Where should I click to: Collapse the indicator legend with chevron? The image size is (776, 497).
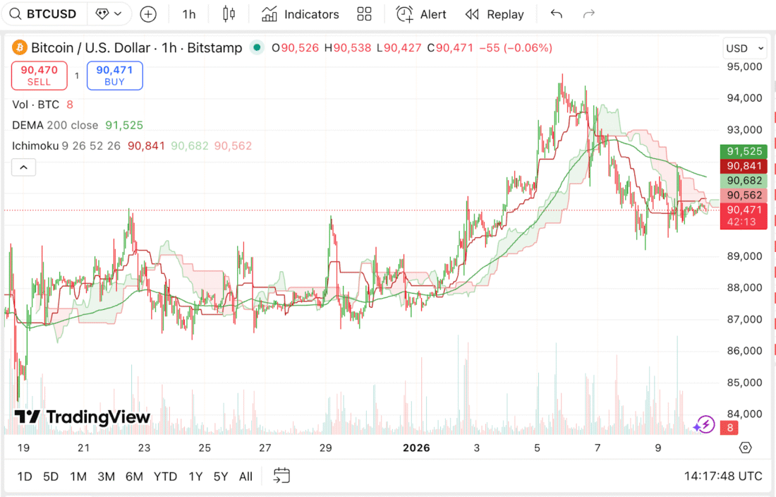pyautogui.click(x=23, y=167)
